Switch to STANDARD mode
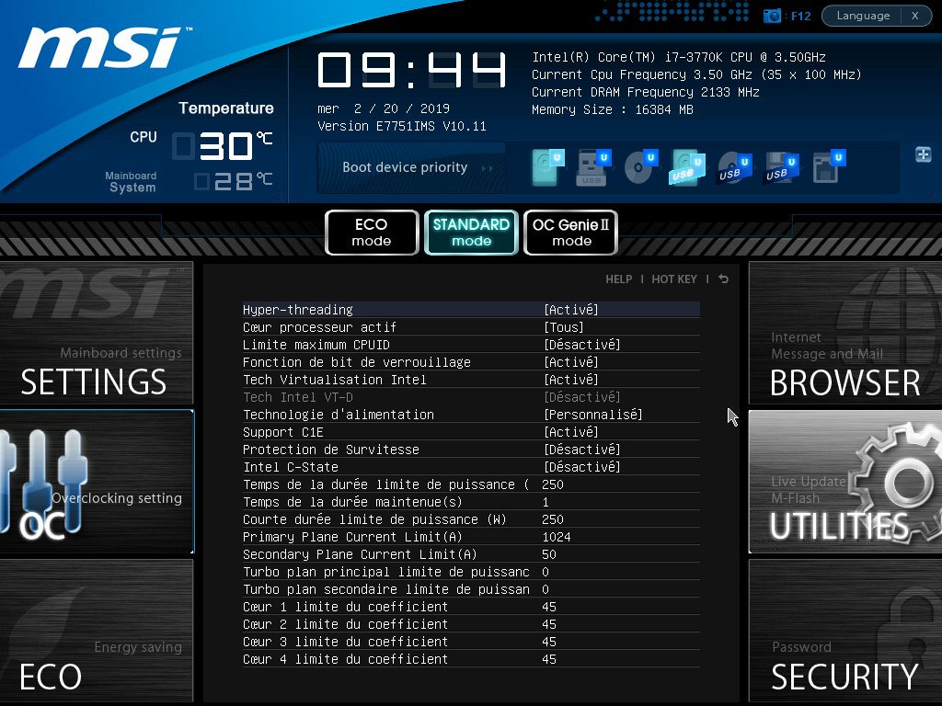This screenshot has width=942, height=706. point(471,233)
